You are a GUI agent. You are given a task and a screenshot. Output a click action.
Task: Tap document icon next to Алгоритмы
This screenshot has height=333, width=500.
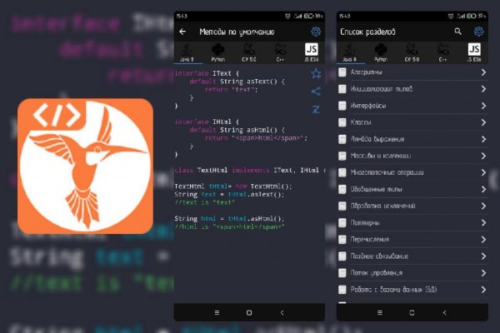(342, 72)
